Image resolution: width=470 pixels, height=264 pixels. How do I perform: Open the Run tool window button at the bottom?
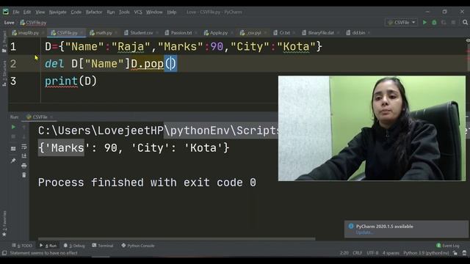(x=48, y=246)
